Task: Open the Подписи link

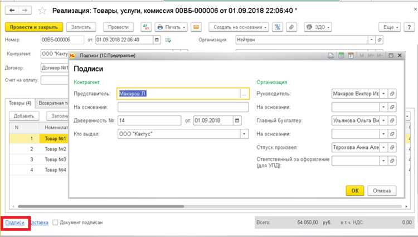Action: pyautogui.click(x=15, y=223)
